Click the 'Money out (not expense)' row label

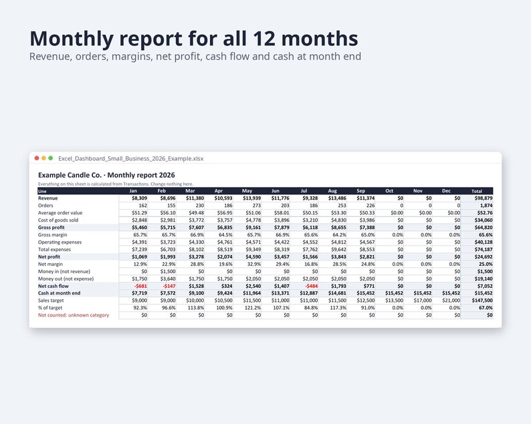[66, 279]
